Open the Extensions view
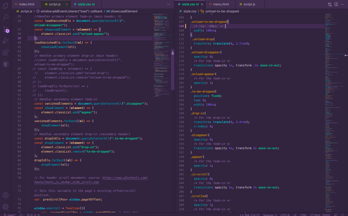The height and width of the screenshot is (216, 348). [x=5, y=53]
